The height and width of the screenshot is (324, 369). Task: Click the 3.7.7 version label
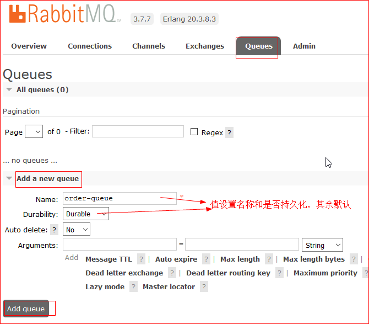[x=142, y=19]
